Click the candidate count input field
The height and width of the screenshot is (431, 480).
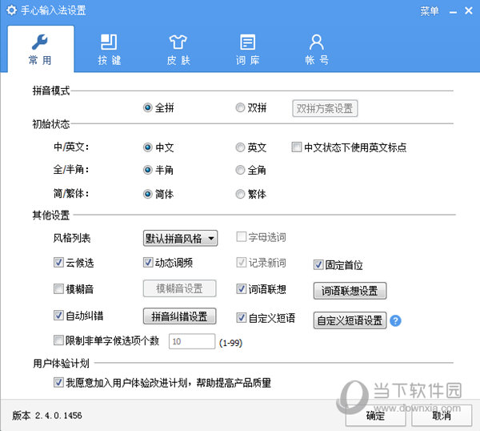pyautogui.click(x=192, y=341)
